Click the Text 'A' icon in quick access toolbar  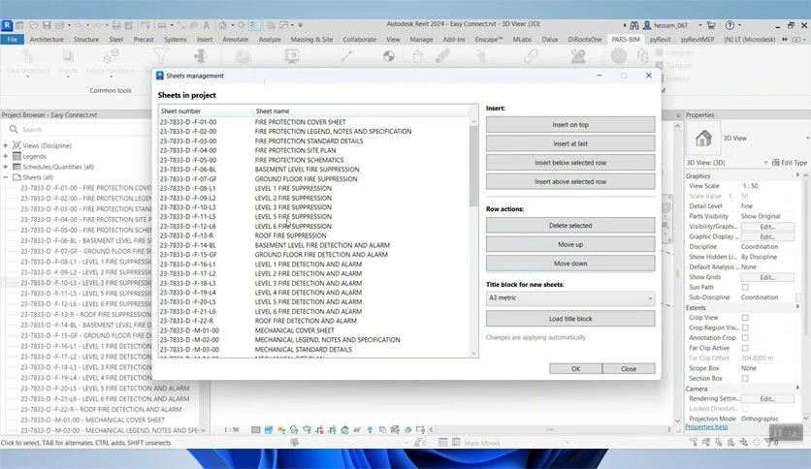[x=206, y=25]
